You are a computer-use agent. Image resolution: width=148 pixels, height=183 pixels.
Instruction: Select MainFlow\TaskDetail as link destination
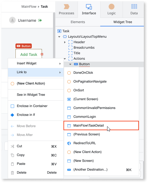tap(101, 125)
